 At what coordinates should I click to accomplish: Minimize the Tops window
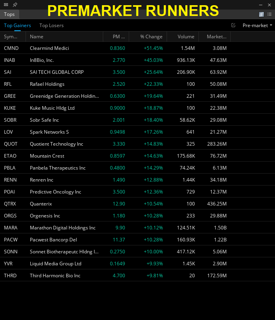click(261, 5)
